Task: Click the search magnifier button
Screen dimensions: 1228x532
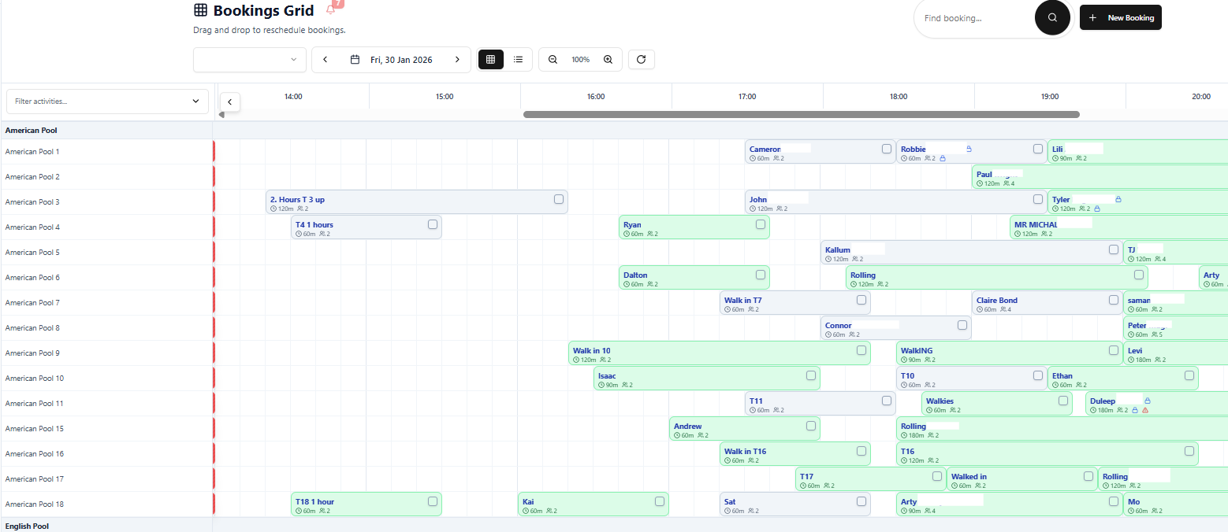Action: pos(1052,17)
